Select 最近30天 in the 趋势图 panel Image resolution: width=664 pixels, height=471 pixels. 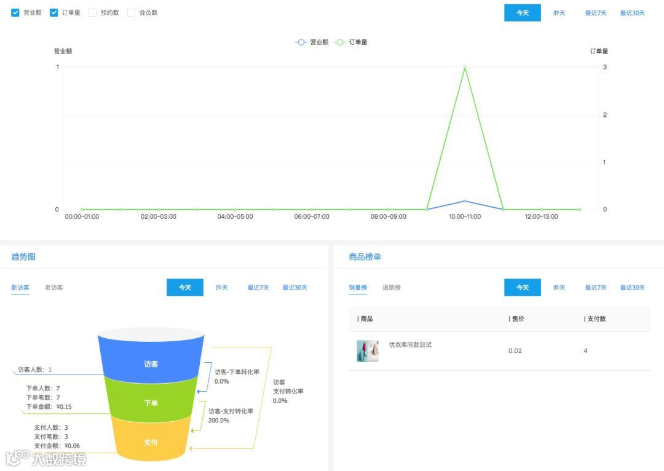(x=294, y=288)
